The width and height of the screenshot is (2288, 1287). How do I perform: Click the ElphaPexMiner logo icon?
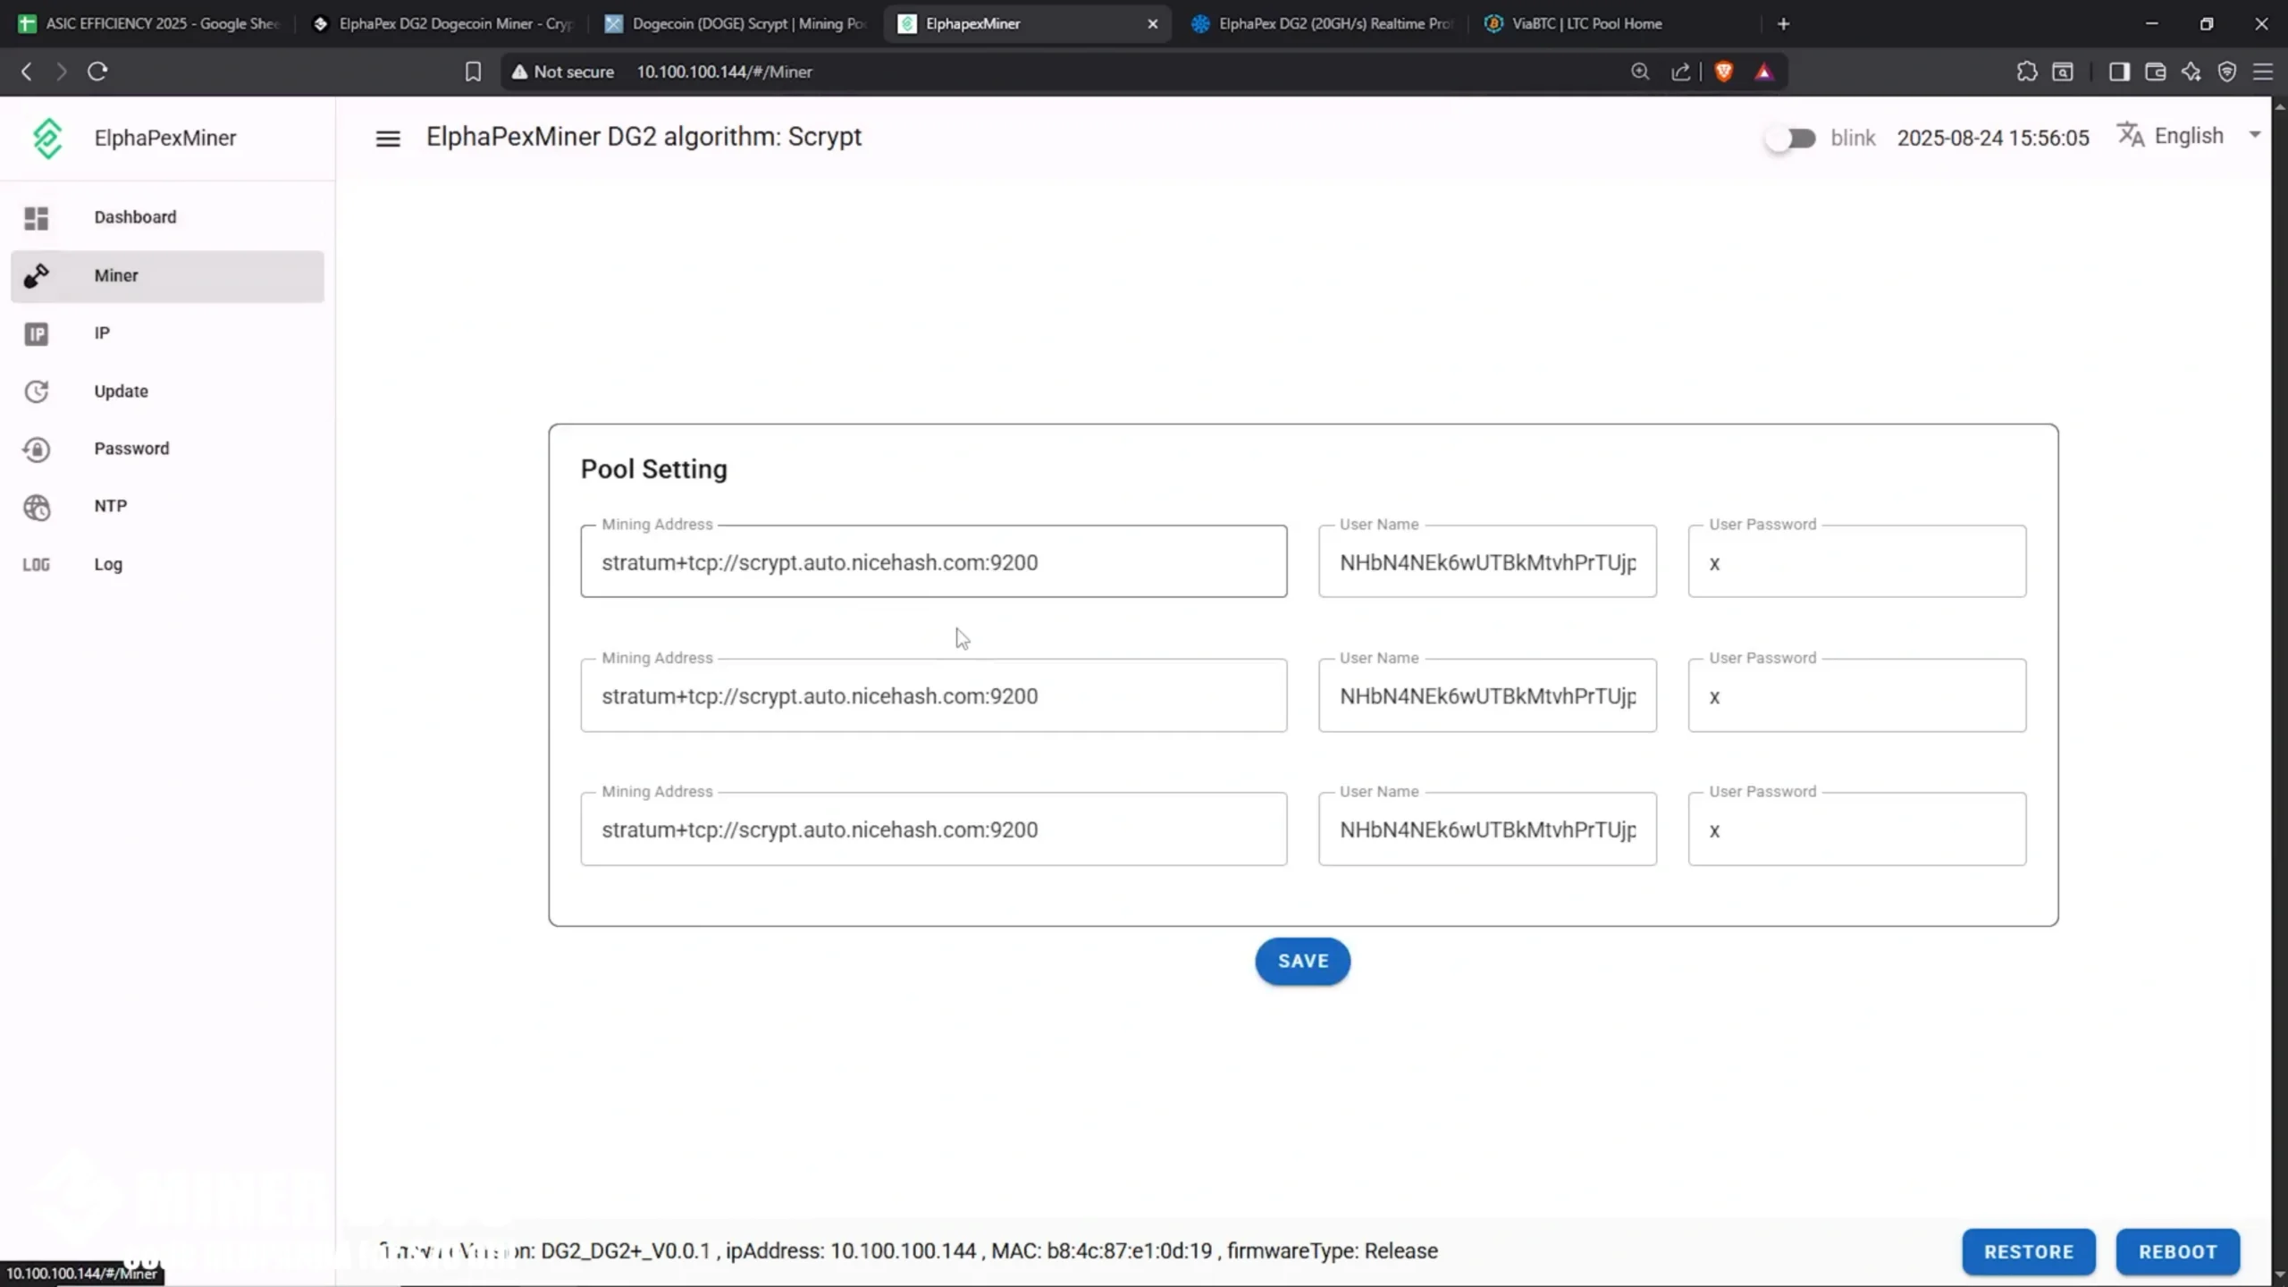tap(47, 139)
